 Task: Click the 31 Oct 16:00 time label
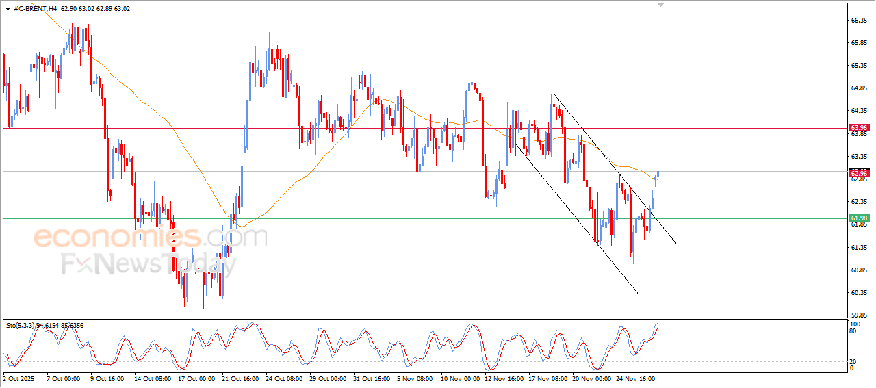[371, 378]
